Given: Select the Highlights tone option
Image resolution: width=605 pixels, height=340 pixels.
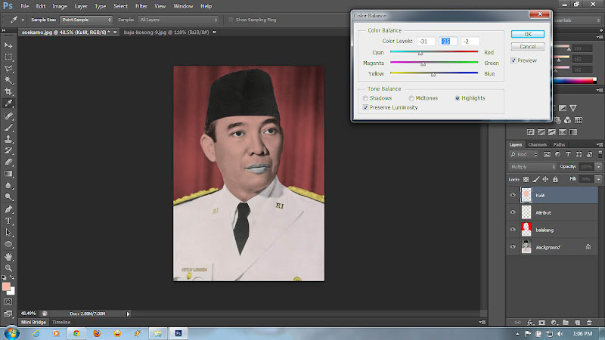Looking at the screenshot, I should coord(458,98).
